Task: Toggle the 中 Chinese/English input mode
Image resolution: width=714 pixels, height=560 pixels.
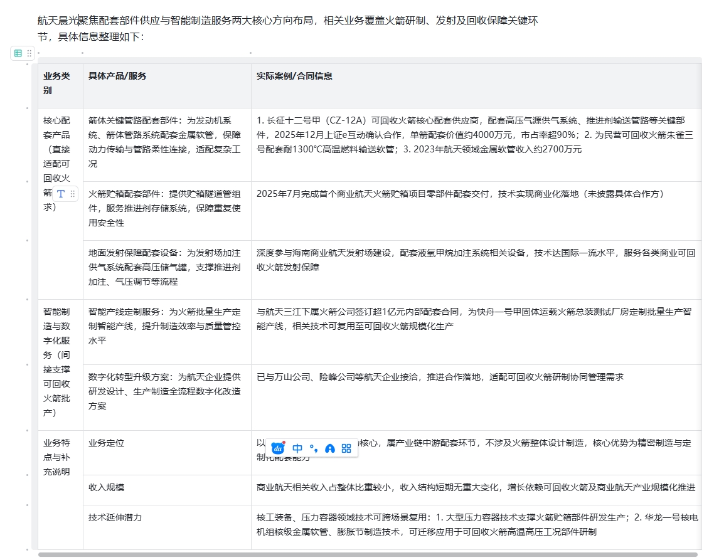Action: (297, 448)
